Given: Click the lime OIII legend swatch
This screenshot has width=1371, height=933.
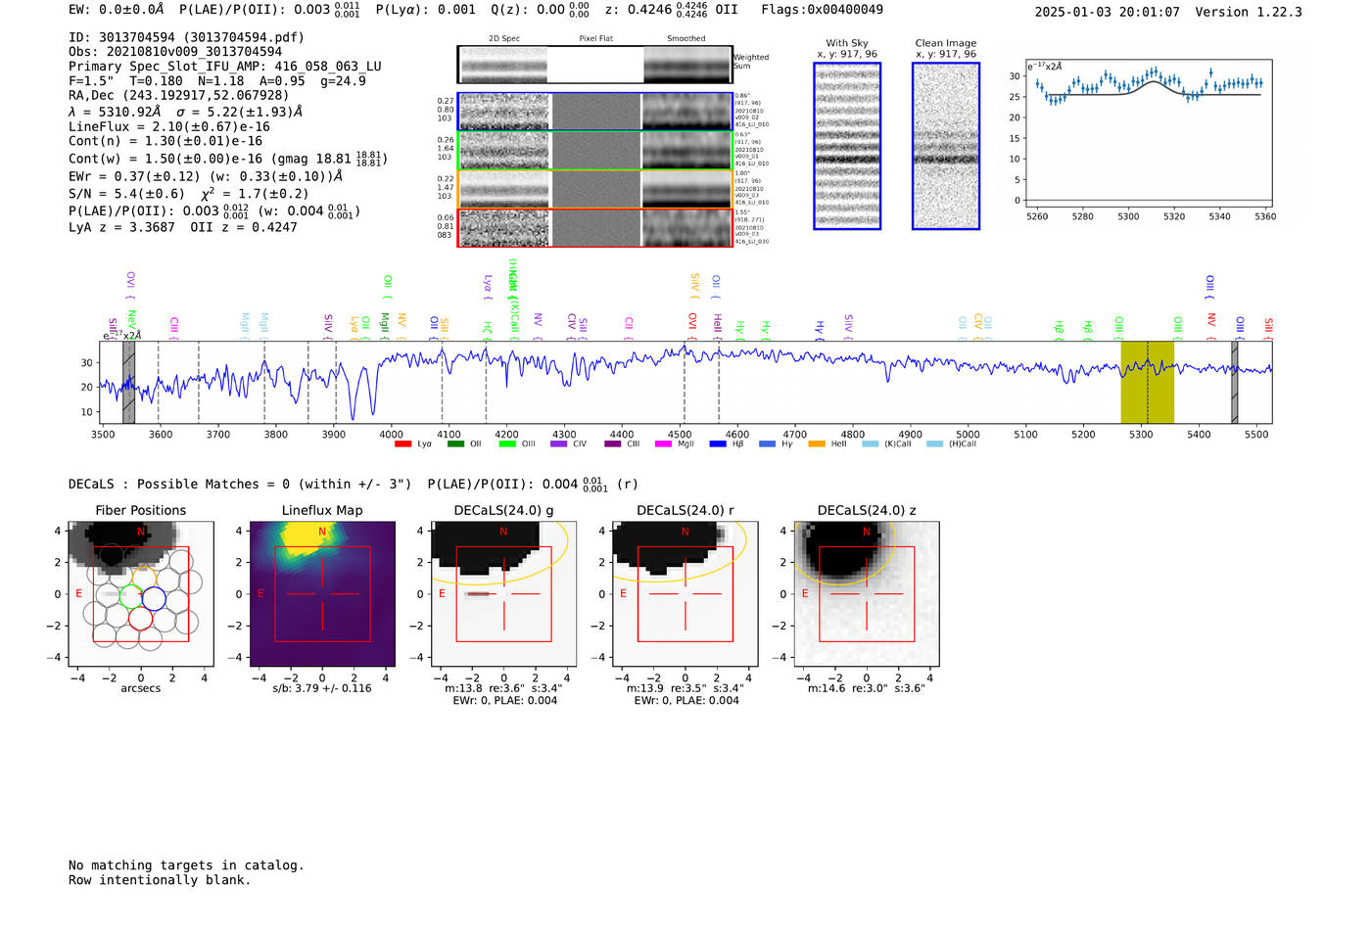Looking at the screenshot, I should click(507, 444).
